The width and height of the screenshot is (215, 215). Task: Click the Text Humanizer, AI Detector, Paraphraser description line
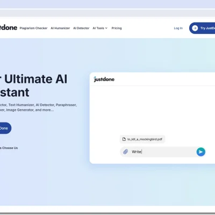pos(38,105)
